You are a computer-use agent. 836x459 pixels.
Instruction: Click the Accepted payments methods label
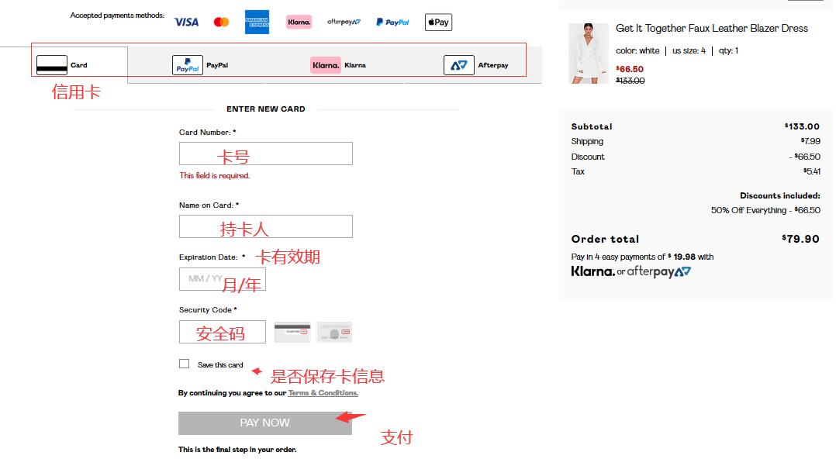117,16
